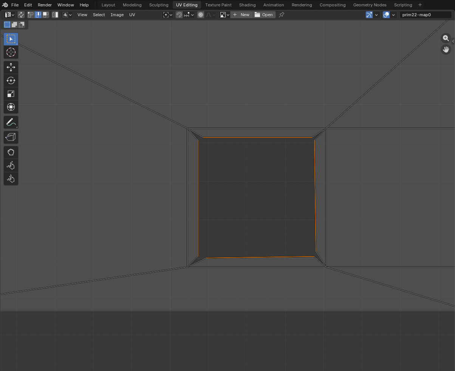Toggle gizmo visibility button
This screenshot has width=455, height=371.
[369, 15]
